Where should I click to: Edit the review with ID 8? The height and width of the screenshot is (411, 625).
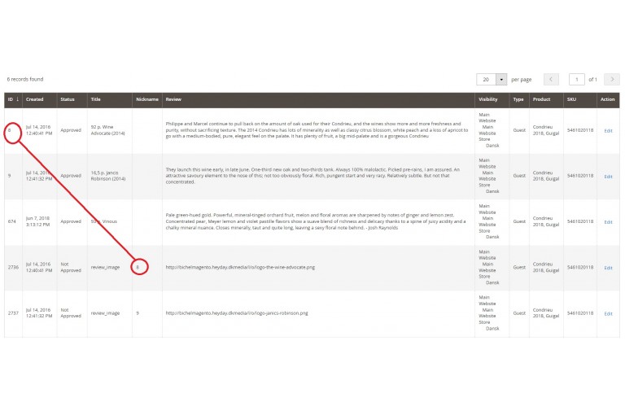tap(608, 131)
